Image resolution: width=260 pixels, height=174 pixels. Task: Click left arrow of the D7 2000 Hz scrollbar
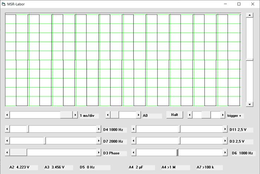pyautogui.click(x=7, y=141)
